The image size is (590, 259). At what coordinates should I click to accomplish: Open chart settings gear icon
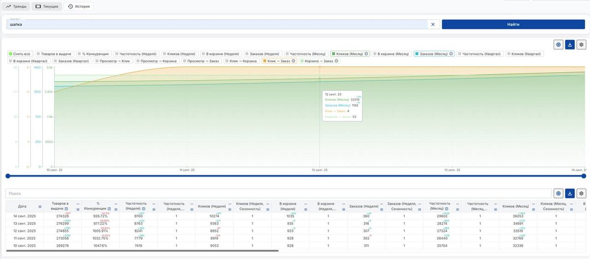(581, 45)
